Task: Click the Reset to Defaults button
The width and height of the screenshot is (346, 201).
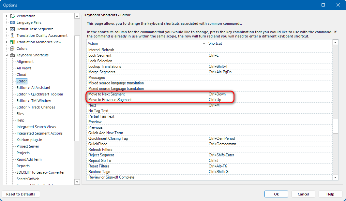Action: coord(21,194)
